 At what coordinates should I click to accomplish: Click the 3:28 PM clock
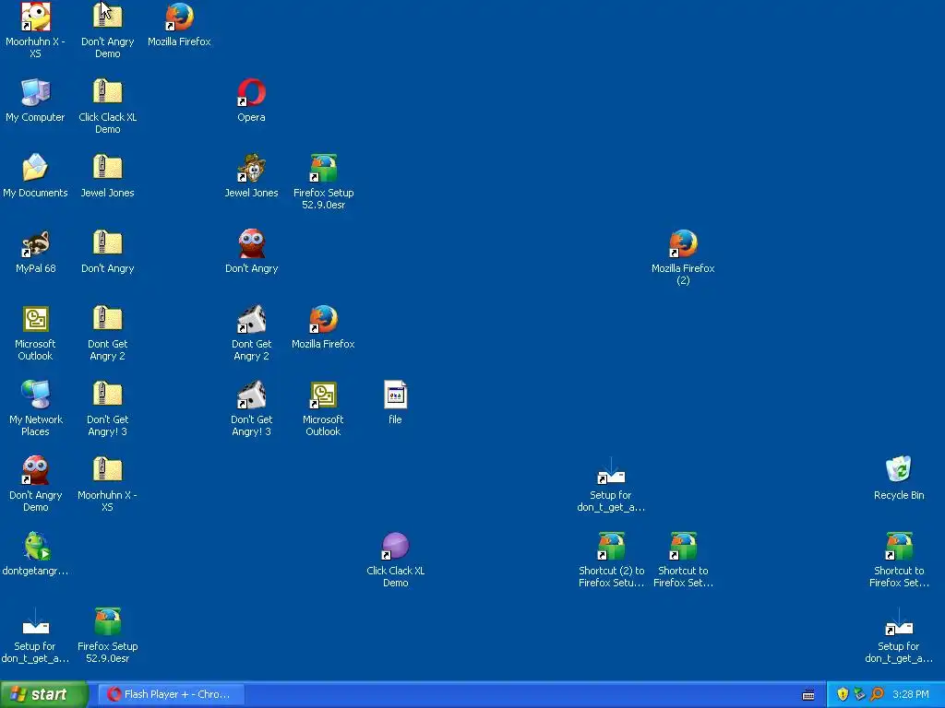pos(911,694)
